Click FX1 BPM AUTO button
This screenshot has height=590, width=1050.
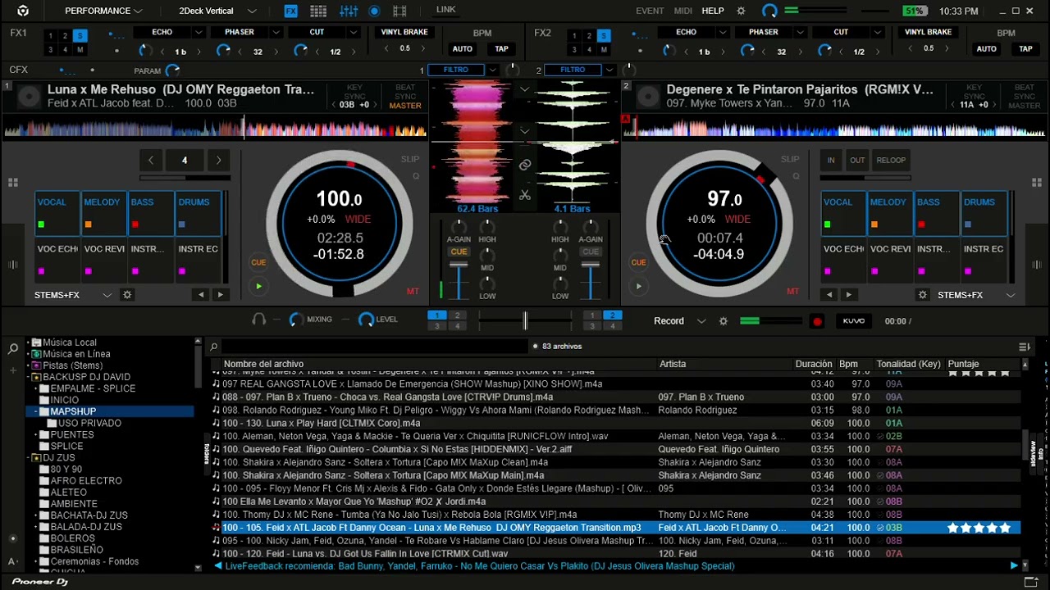463,49
